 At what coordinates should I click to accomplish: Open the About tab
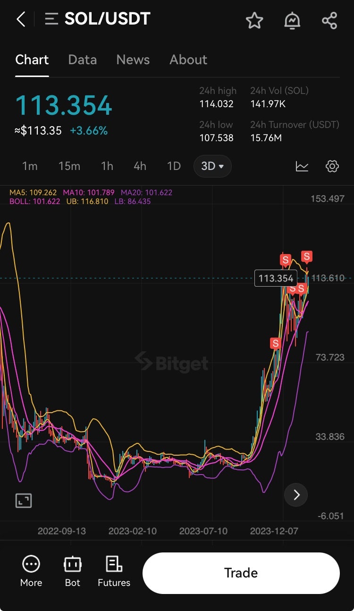(188, 60)
